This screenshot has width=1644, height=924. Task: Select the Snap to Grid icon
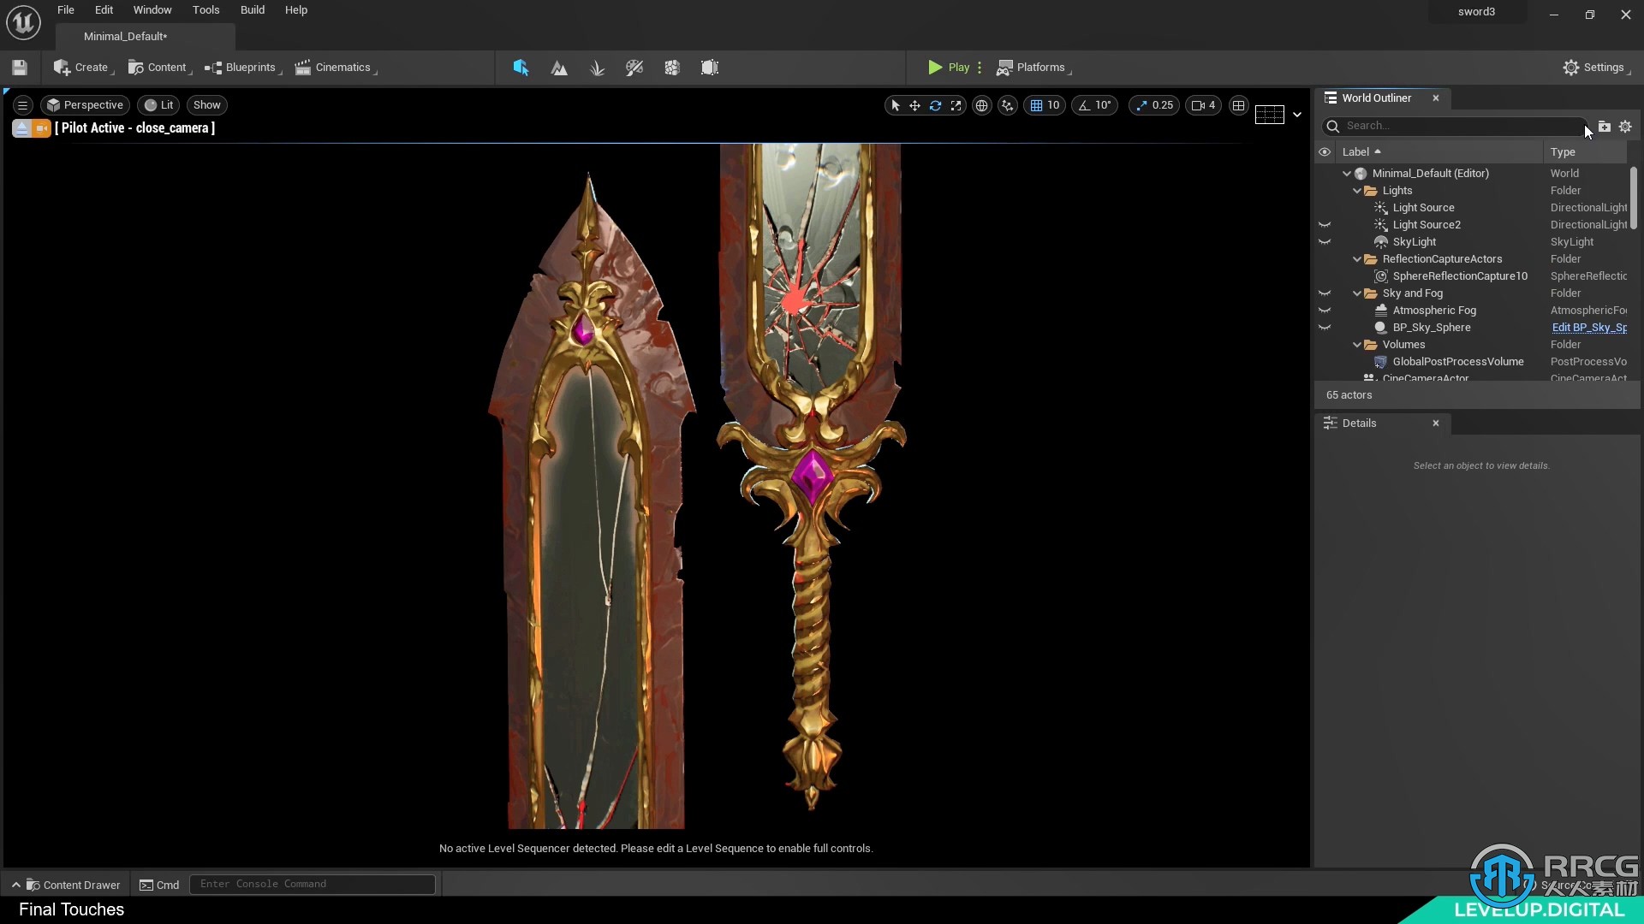1035,104
